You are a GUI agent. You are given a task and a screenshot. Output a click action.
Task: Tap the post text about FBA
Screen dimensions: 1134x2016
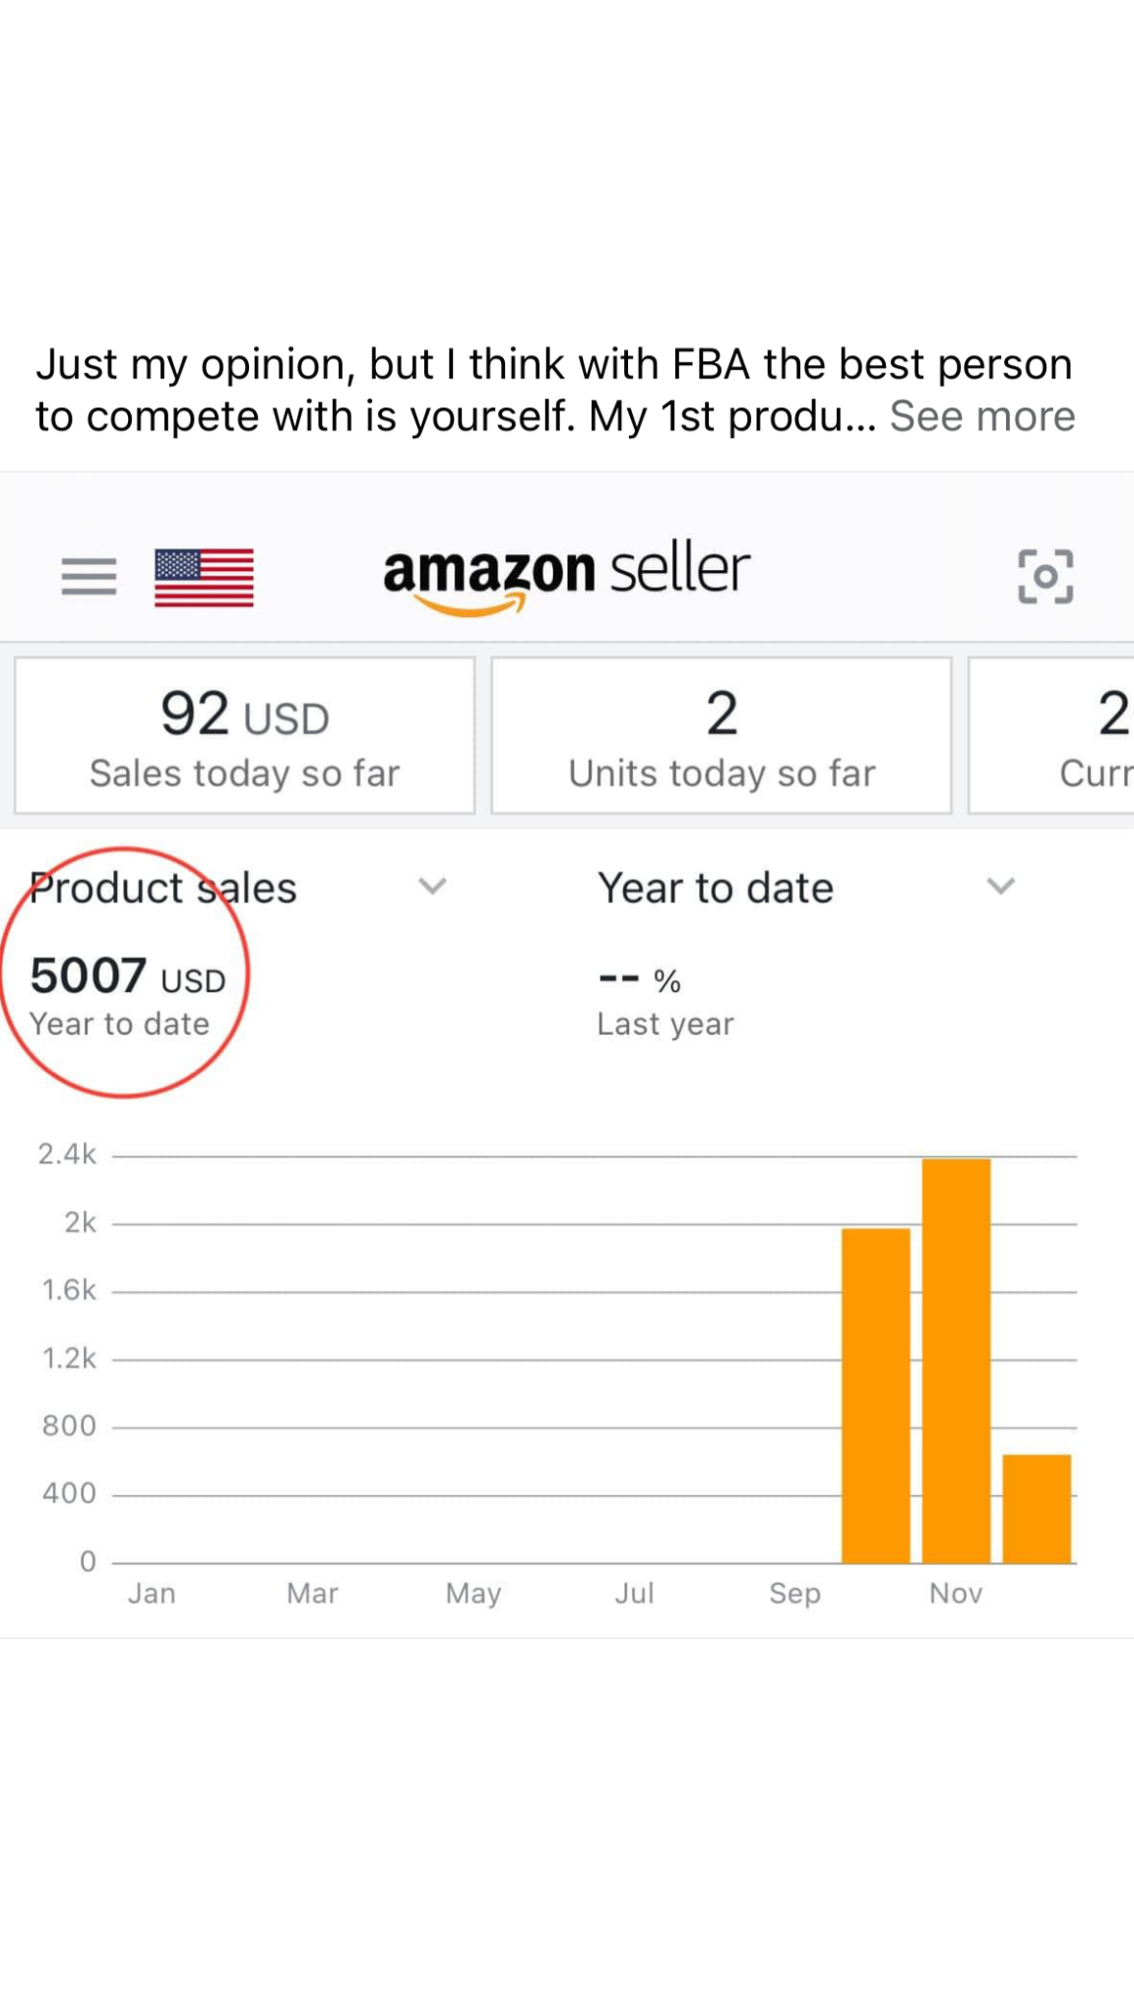(x=453, y=390)
